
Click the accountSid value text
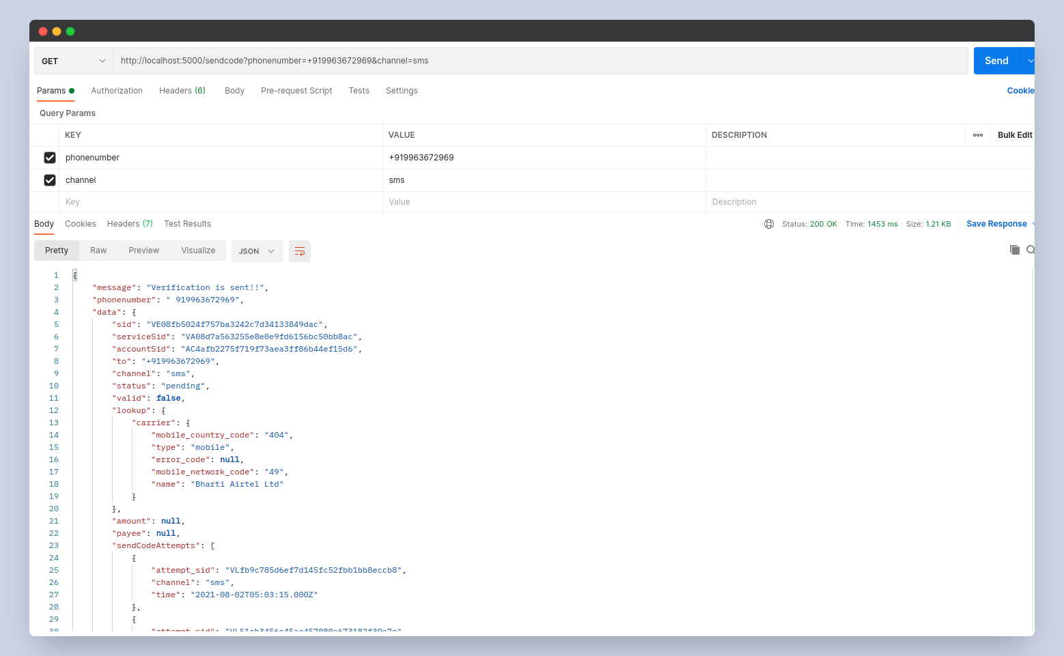[269, 349]
